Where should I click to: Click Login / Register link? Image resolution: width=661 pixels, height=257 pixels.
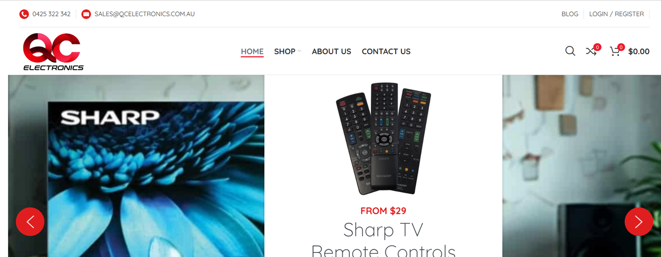[617, 14]
